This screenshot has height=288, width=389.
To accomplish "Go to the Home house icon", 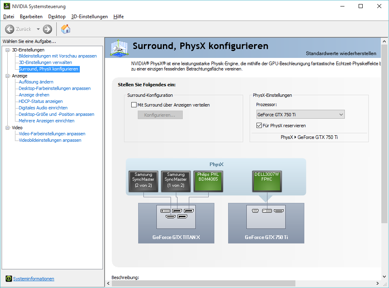I will 66,29.
